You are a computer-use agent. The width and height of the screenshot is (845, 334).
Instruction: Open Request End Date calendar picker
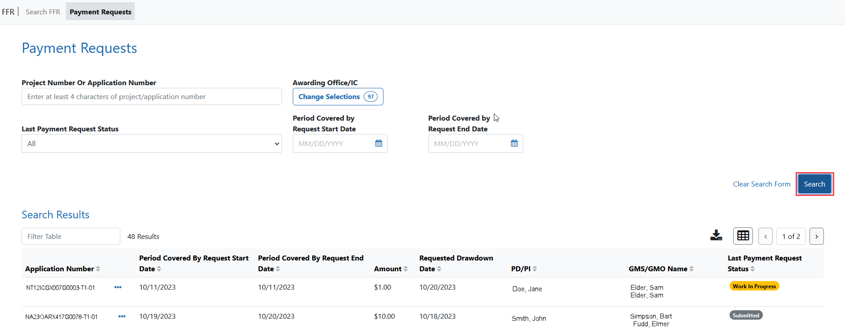coord(514,143)
